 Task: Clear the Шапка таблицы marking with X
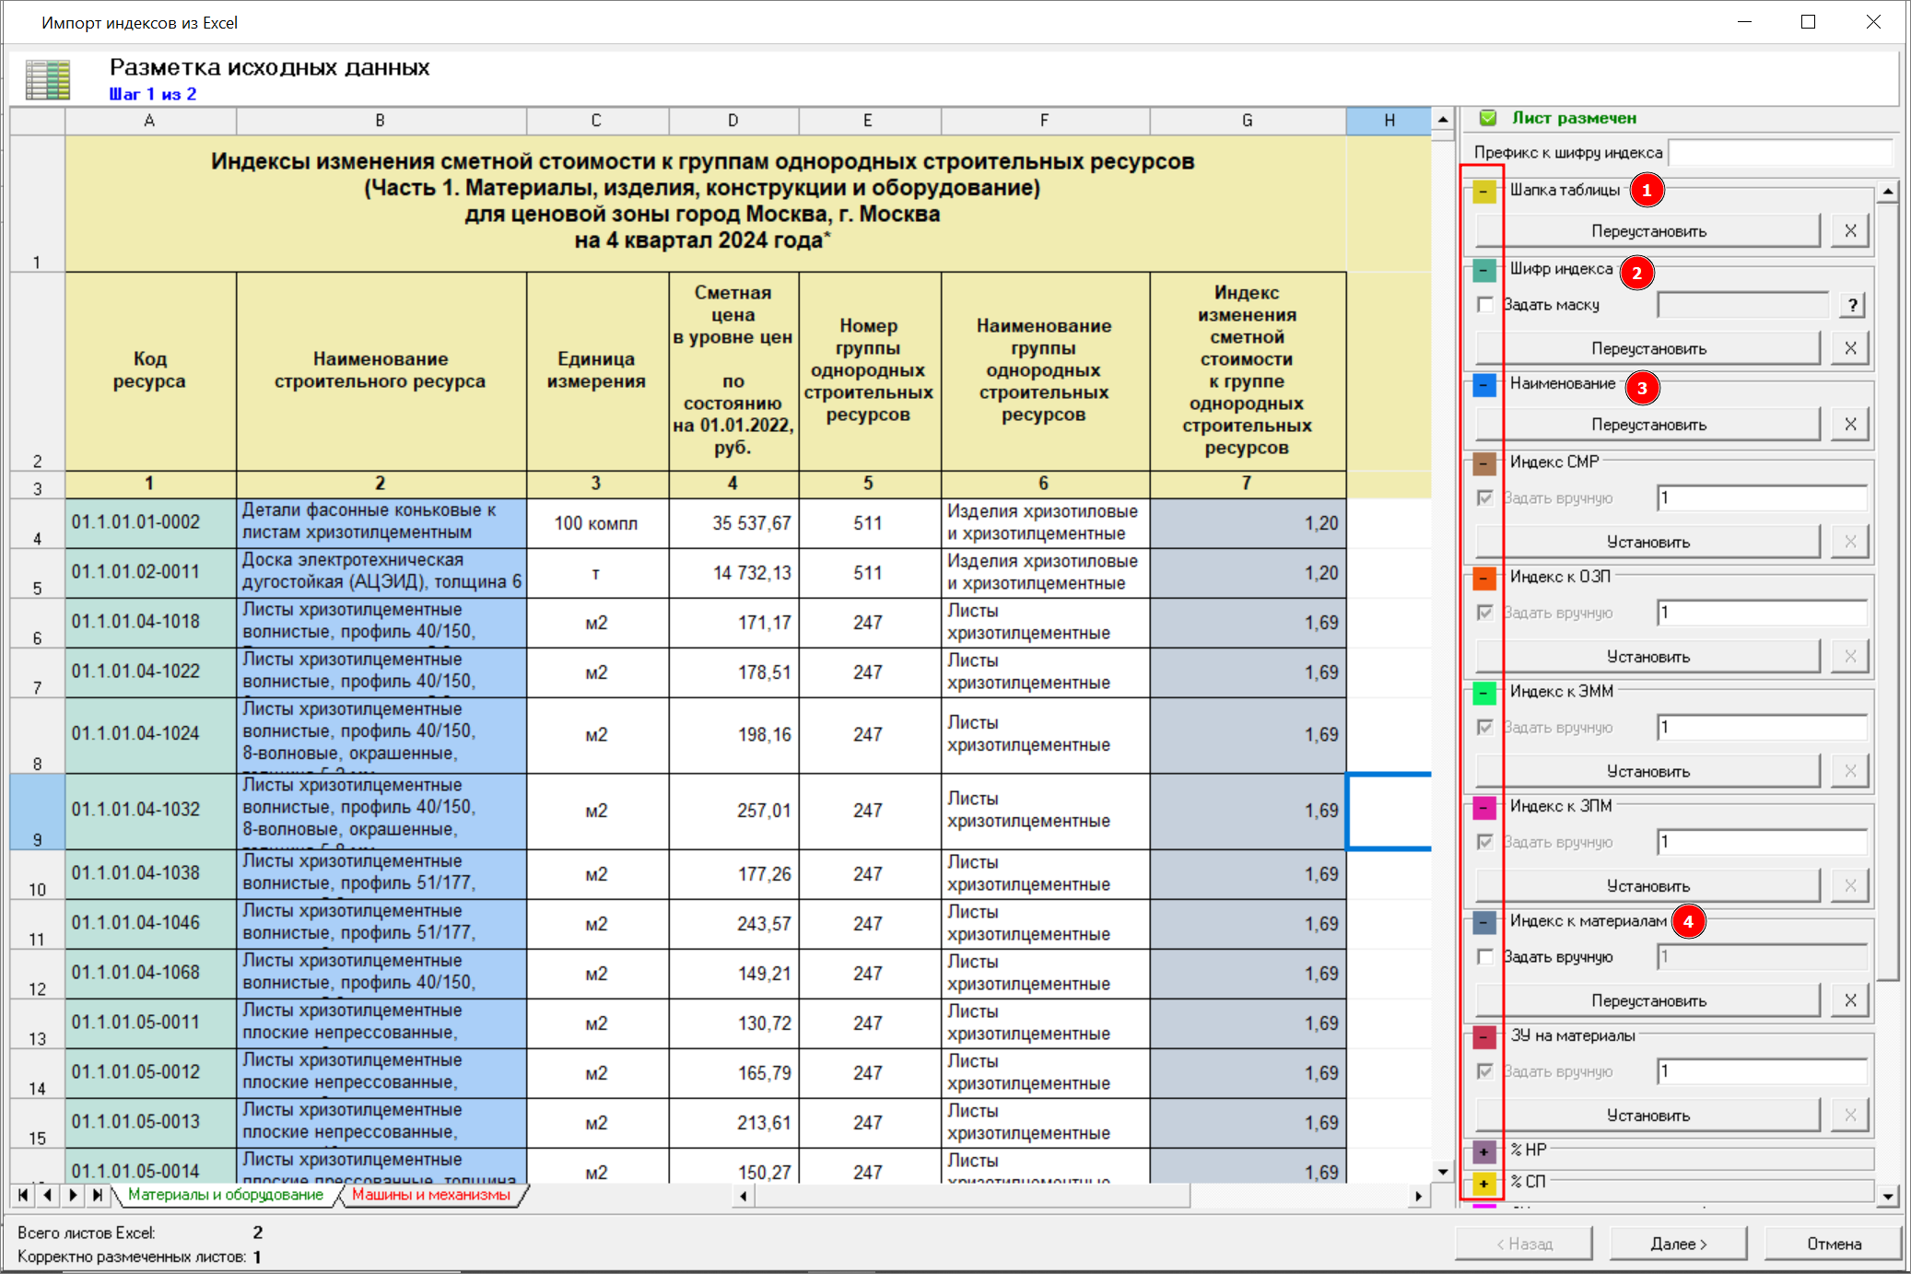point(1850,230)
